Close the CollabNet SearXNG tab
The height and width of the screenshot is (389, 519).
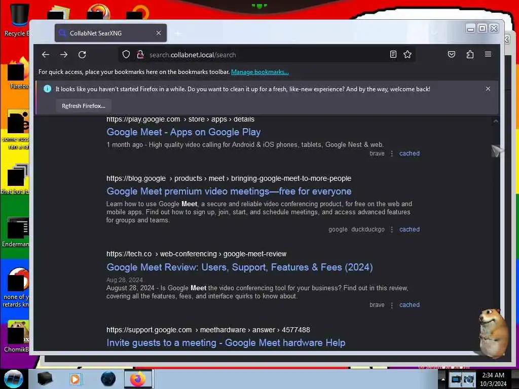pyautogui.click(x=159, y=33)
